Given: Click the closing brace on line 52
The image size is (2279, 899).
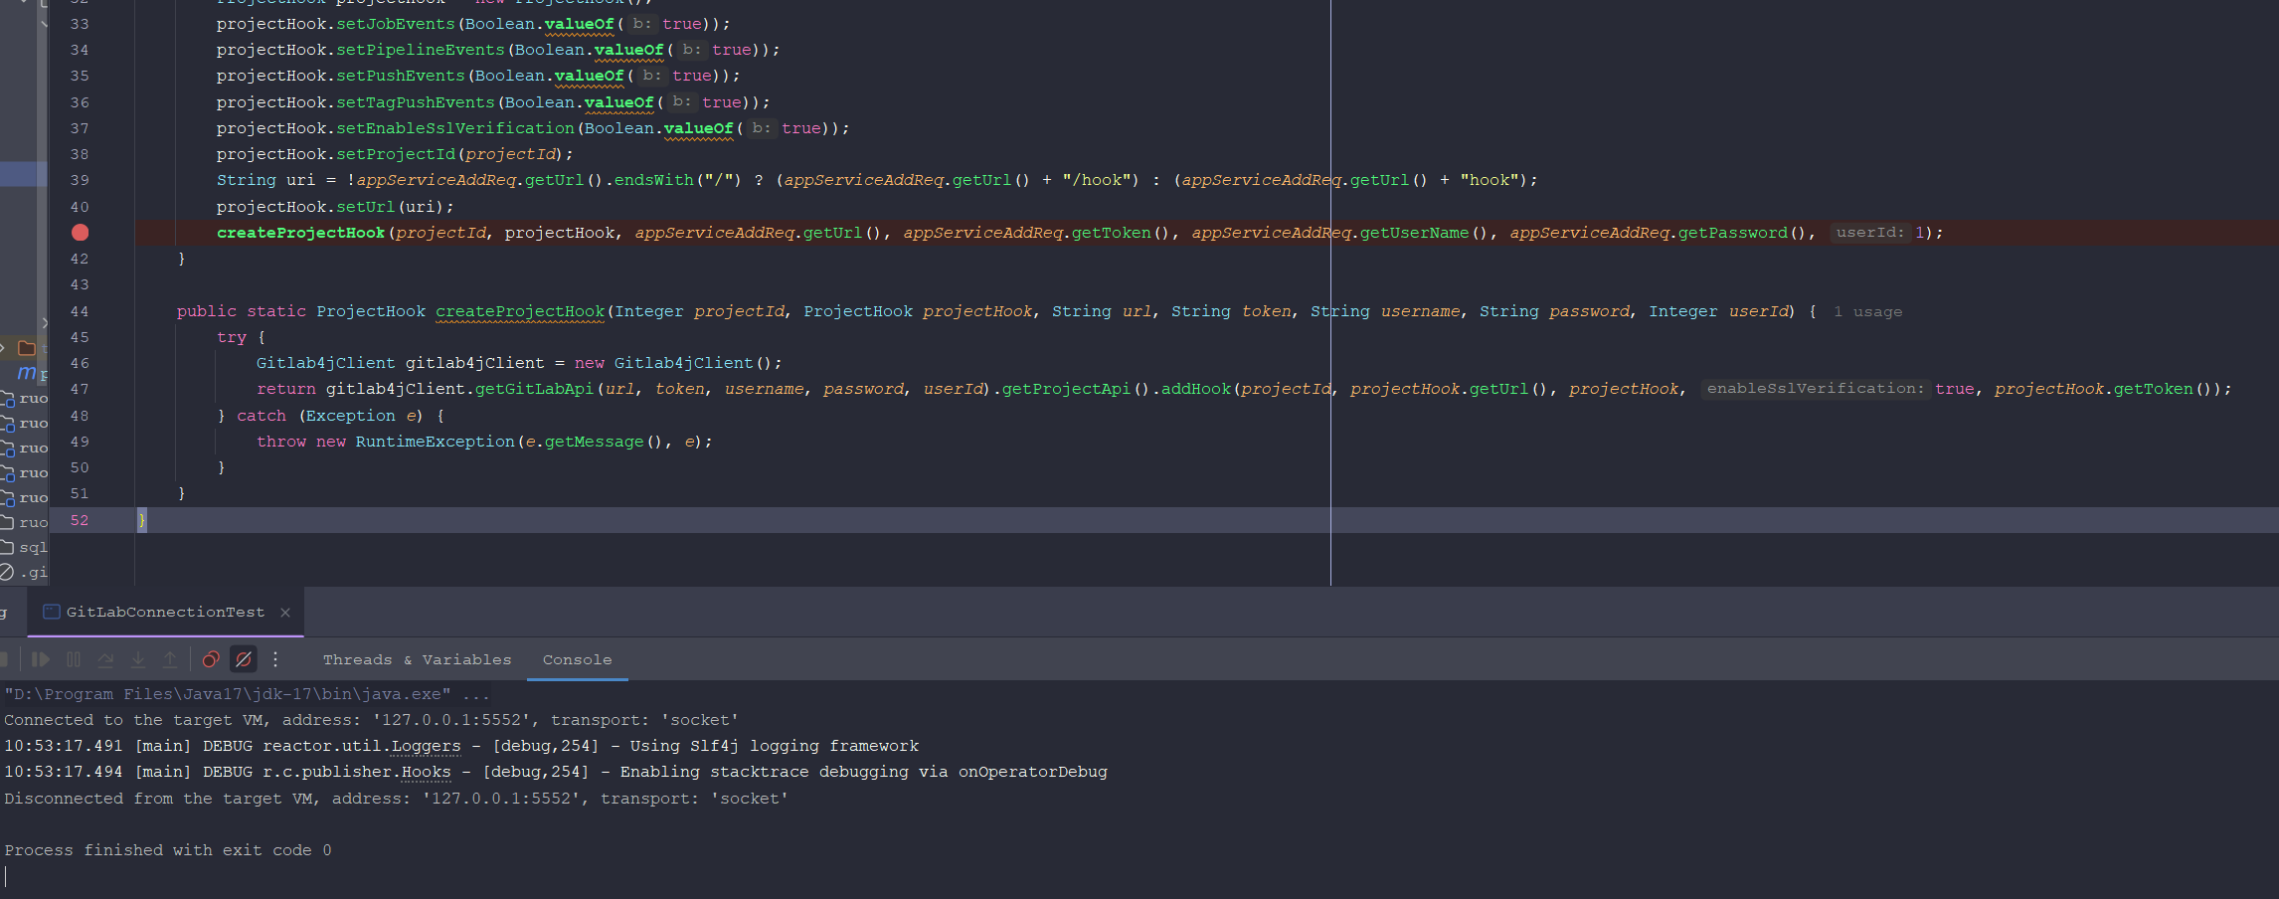Looking at the screenshot, I should (x=142, y=520).
